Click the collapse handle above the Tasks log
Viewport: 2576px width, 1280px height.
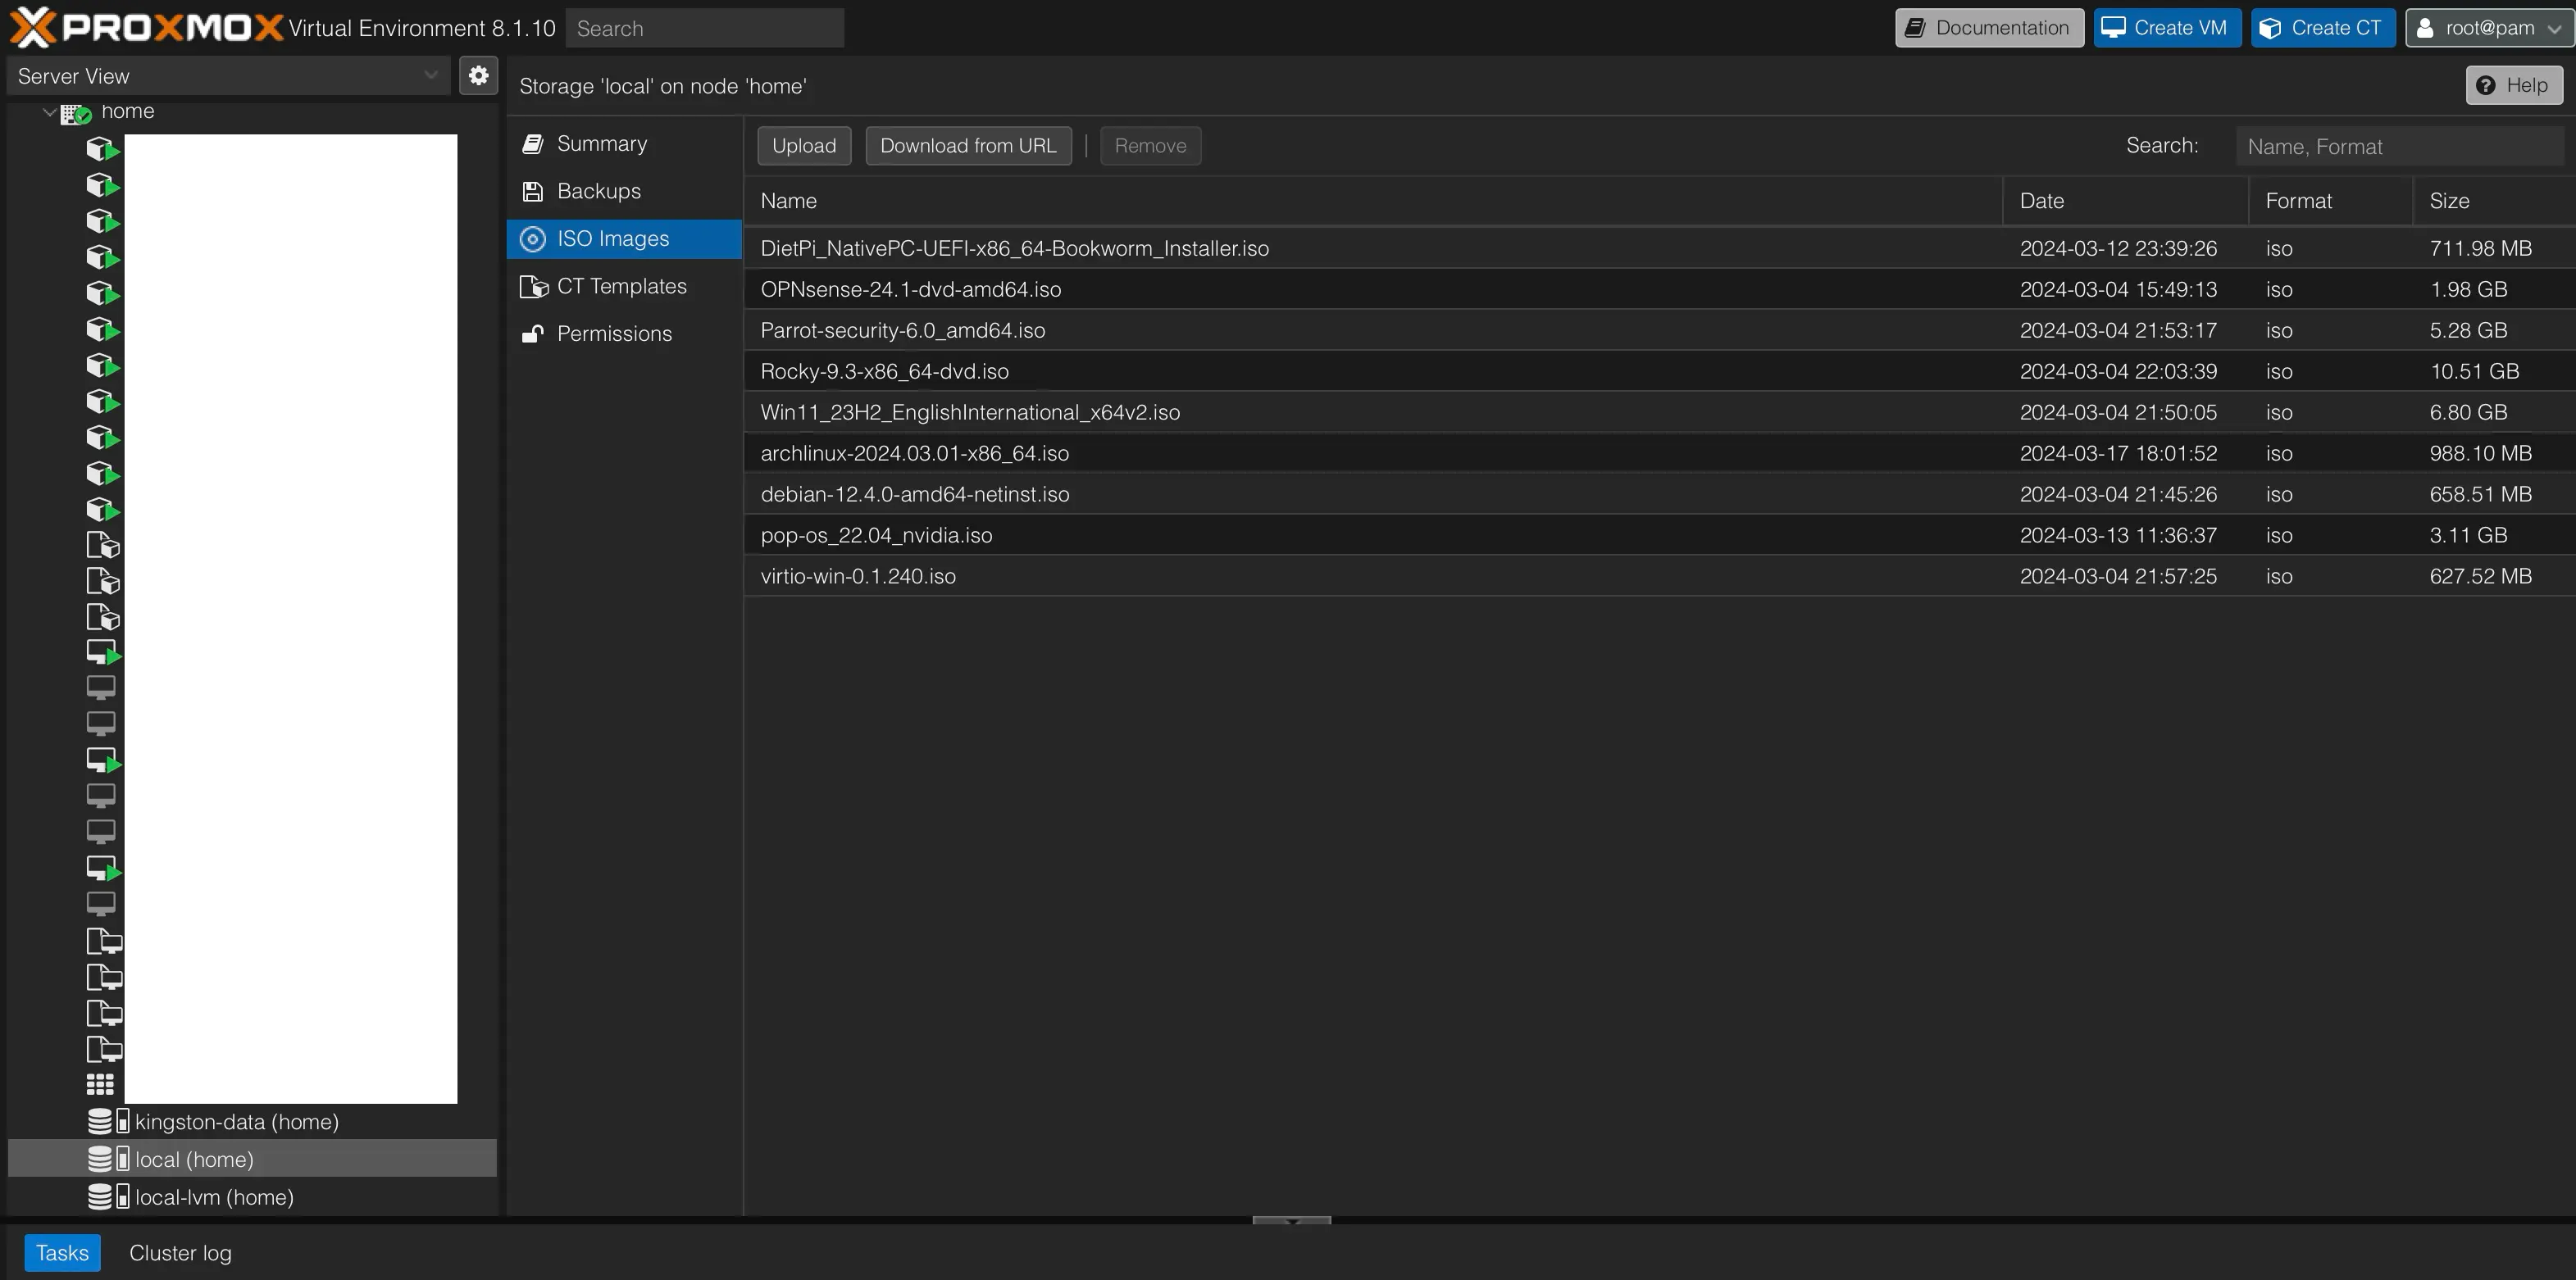[x=1291, y=1220]
